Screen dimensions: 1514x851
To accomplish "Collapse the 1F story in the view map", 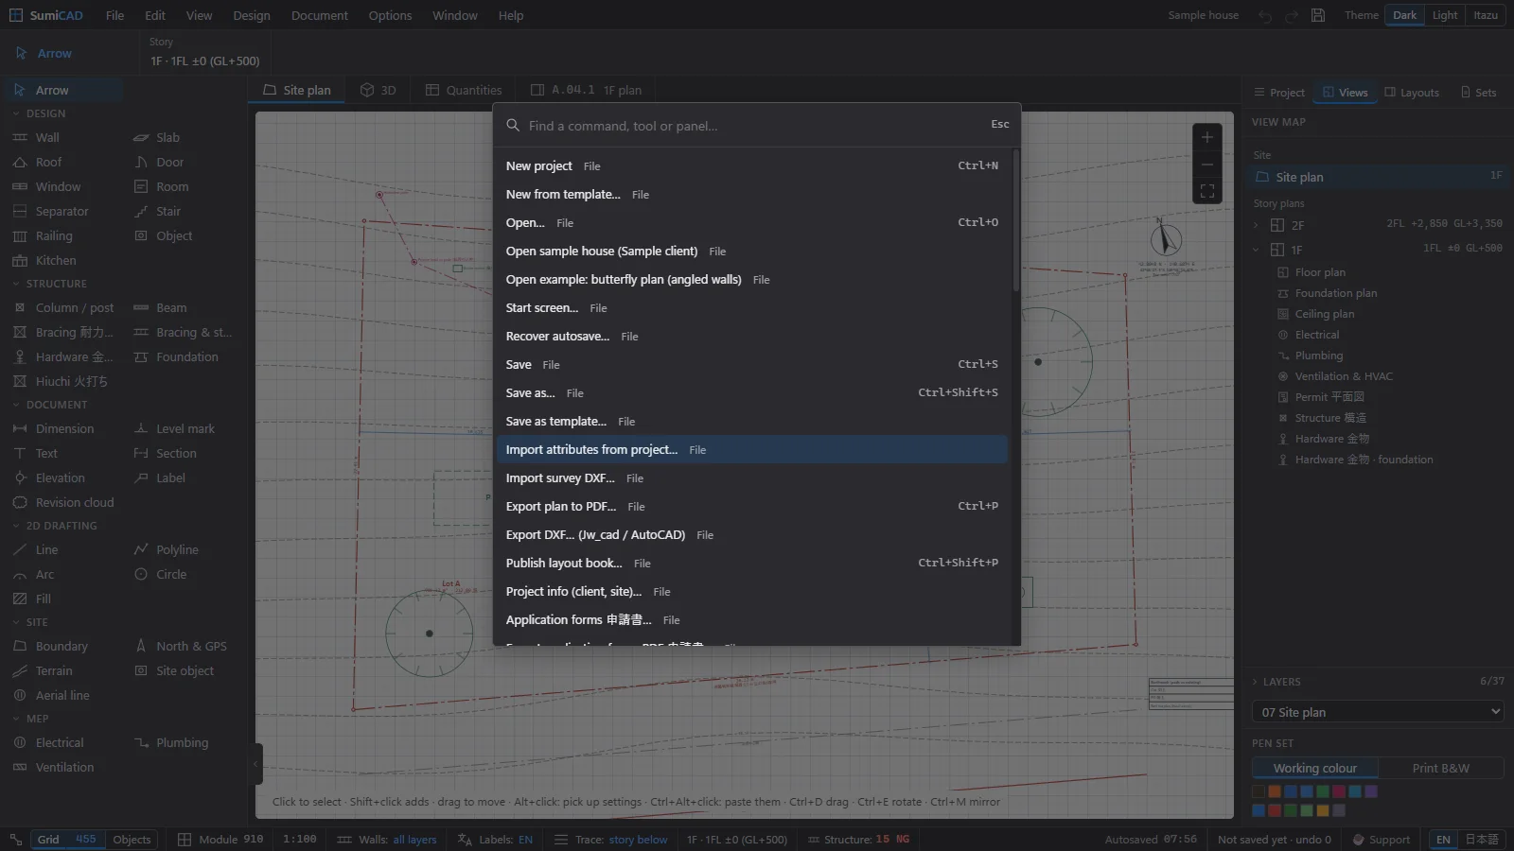I will pos(1256,250).
